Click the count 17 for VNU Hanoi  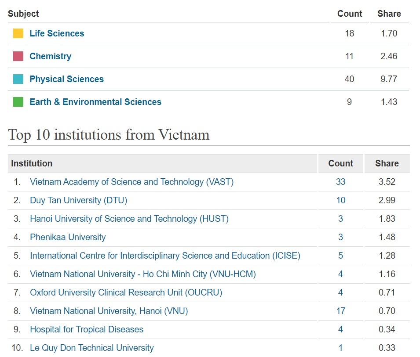click(340, 311)
